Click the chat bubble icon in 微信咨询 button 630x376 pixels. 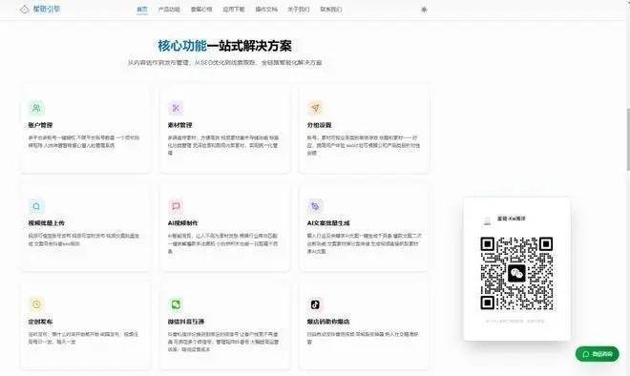pos(586,354)
